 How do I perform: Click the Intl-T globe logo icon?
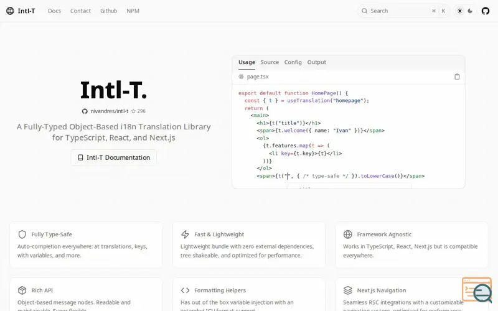coord(10,11)
